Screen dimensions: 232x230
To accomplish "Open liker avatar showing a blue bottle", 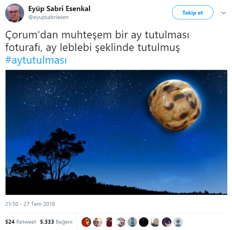I will click(x=132, y=222).
